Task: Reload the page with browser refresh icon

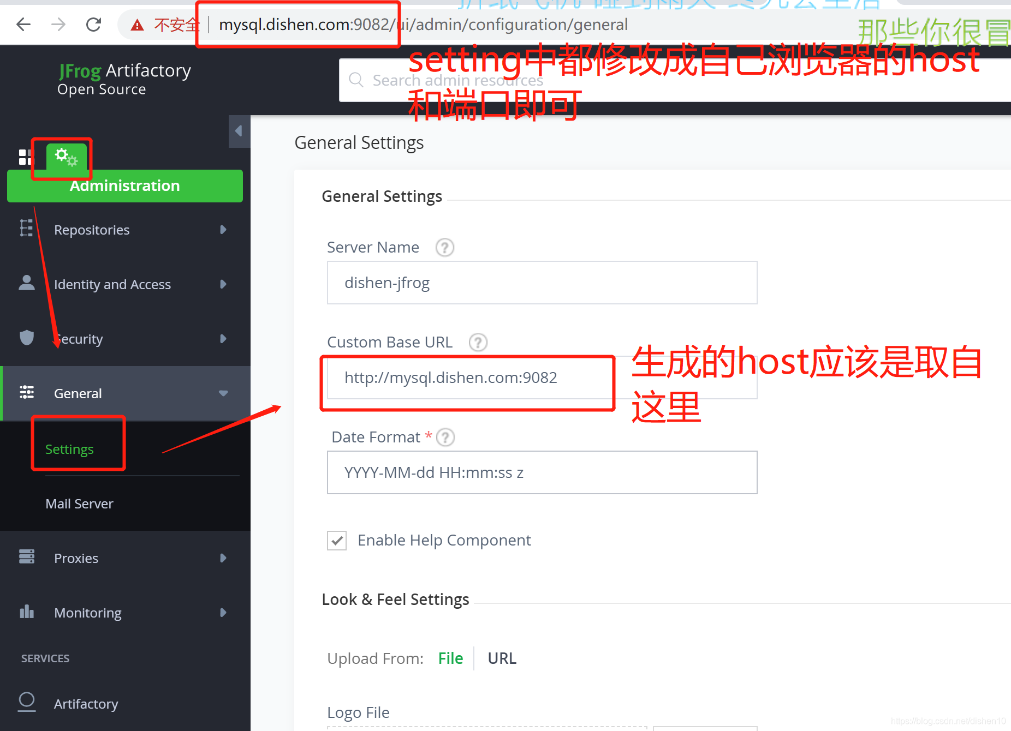Action: [x=94, y=25]
